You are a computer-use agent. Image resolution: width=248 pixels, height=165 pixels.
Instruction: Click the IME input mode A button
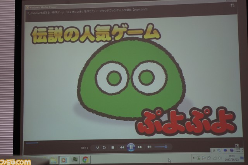tap(214, 151)
